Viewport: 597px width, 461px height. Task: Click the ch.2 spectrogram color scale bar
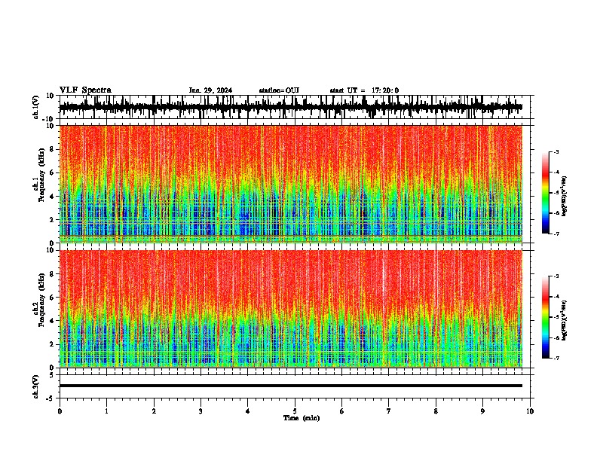tap(545, 317)
